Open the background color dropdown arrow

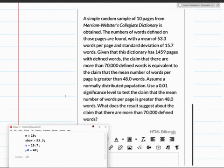[136, 139]
